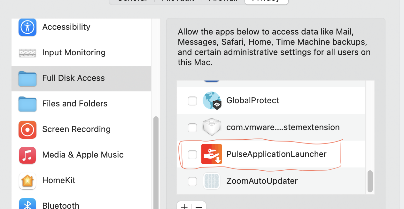Enable the GlobalProtect checkbox
This screenshot has width=404, height=209.
pos(192,101)
